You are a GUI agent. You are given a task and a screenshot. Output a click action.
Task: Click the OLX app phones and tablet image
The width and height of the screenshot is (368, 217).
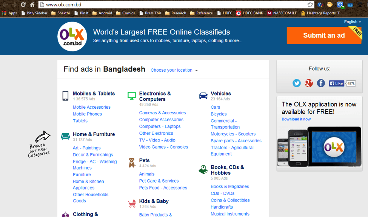pos(319,147)
